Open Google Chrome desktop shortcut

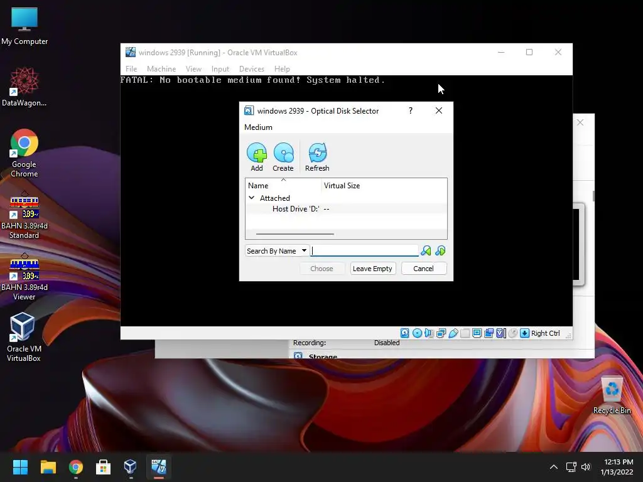[x=24, y=153]
